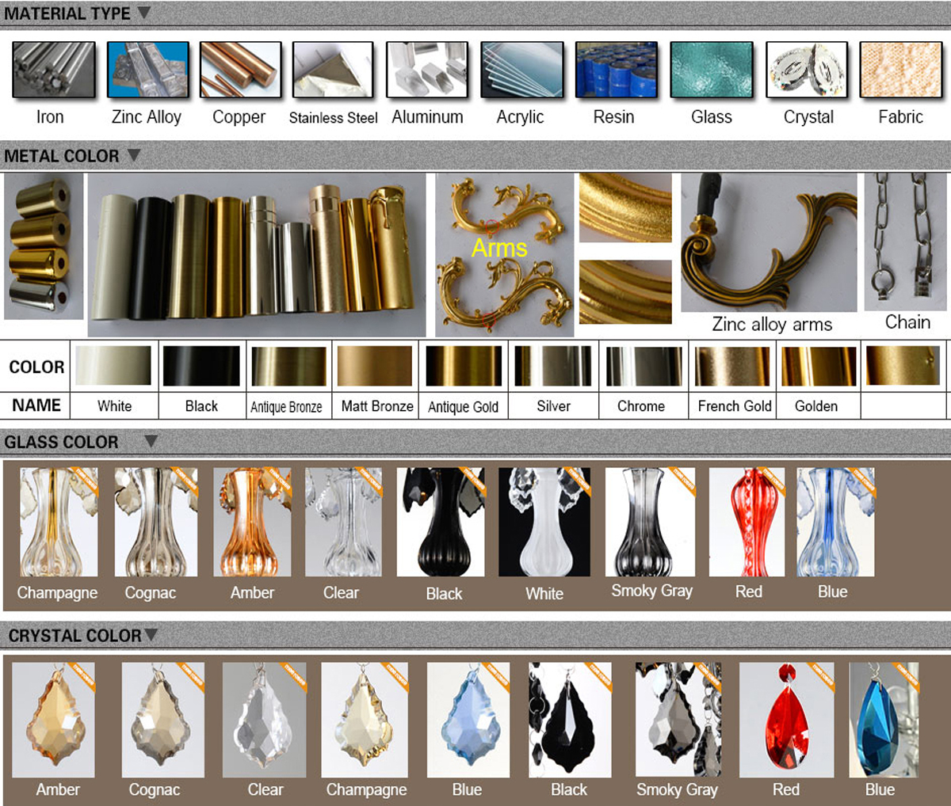Click the Red glass vase thumbnail

point(747,522)
